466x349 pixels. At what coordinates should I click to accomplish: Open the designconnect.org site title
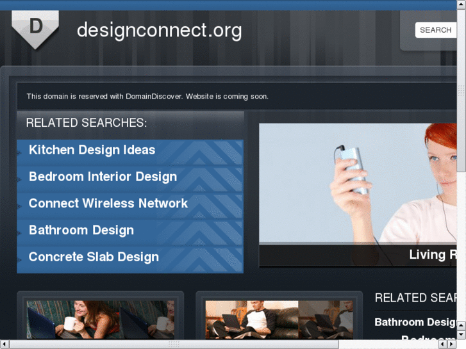160,30
